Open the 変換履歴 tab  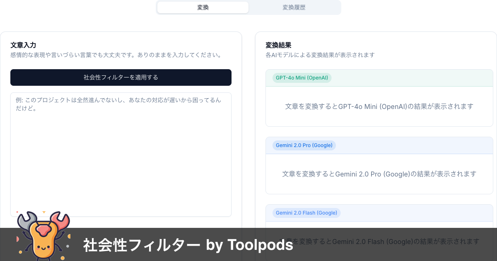pos(294,7)
